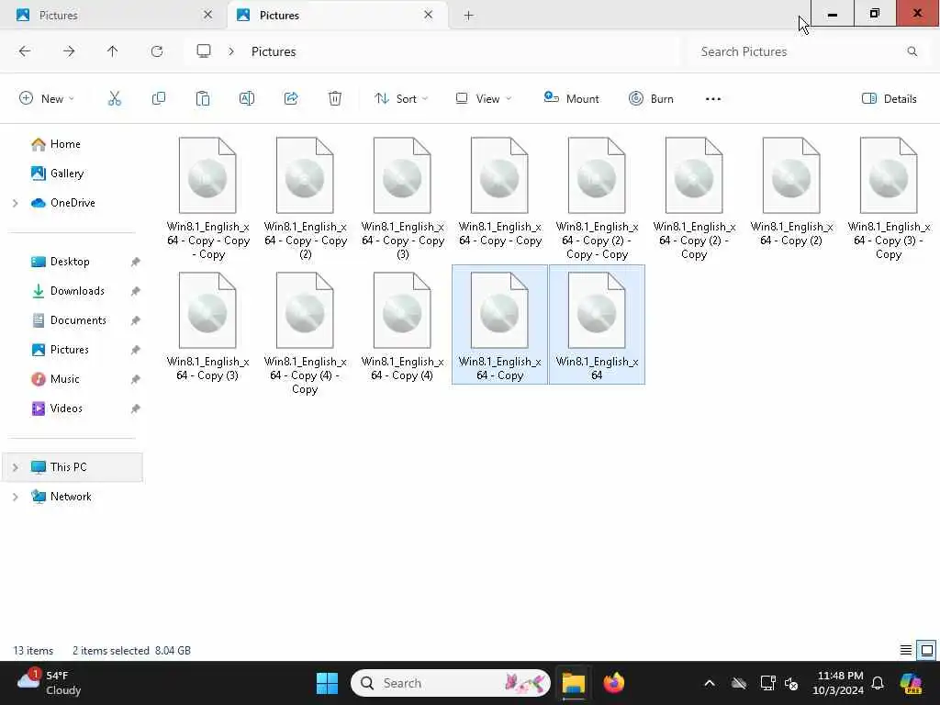The height and width of the screenshot is (705, 940).
Task: Click the muted volume tray icon
Action: pyautogui.click(x=791, y=683)
